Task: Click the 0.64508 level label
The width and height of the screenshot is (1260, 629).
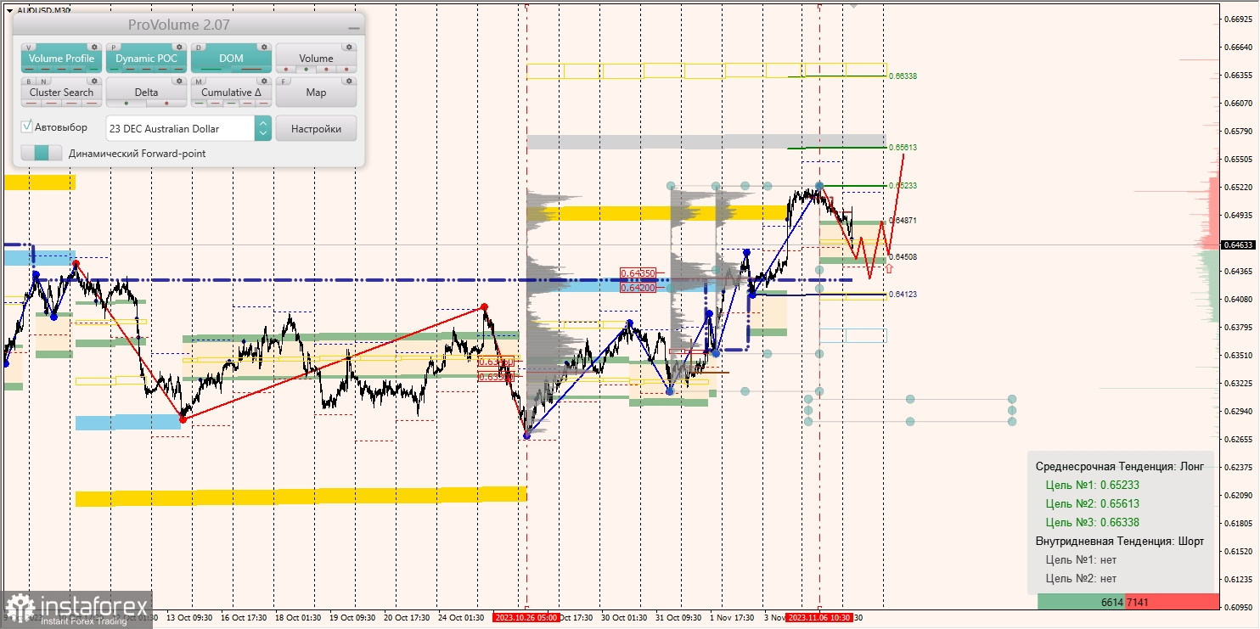Action: point(903,256)
